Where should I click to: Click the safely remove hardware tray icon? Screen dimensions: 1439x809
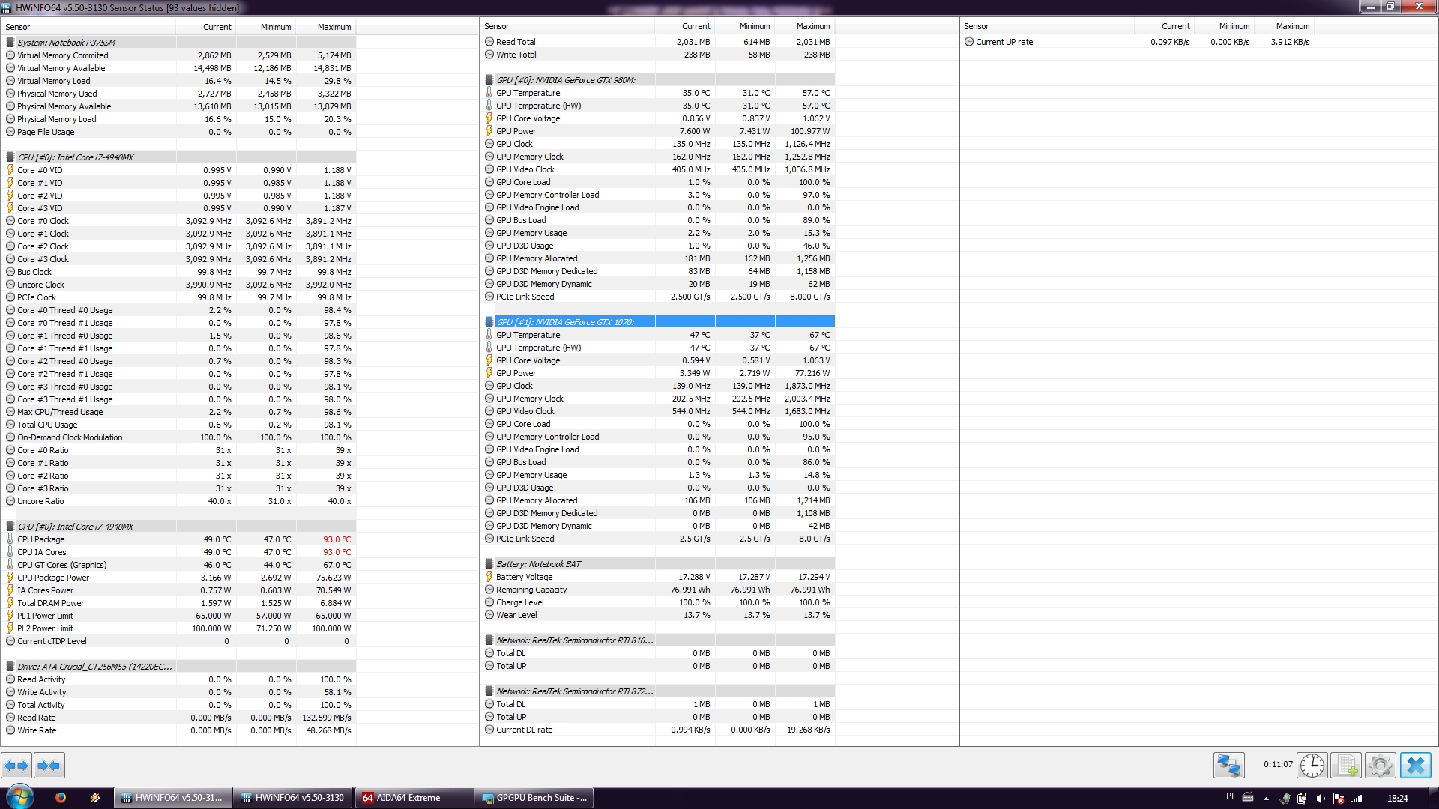click(x=1285, y=799)
